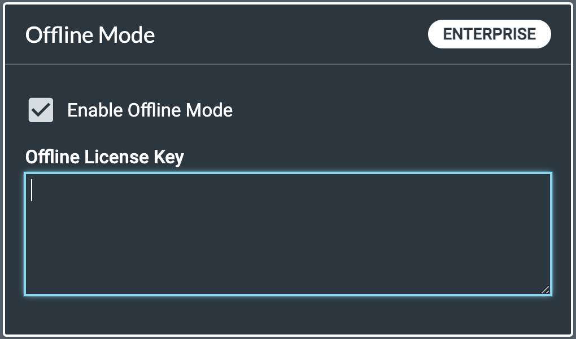Click inside the blue-outlined license key box
This screenshot has height=339, width=576.
click(288, 234)
